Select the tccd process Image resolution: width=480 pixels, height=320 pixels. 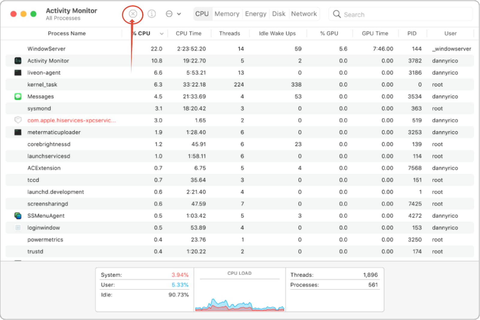240,180
